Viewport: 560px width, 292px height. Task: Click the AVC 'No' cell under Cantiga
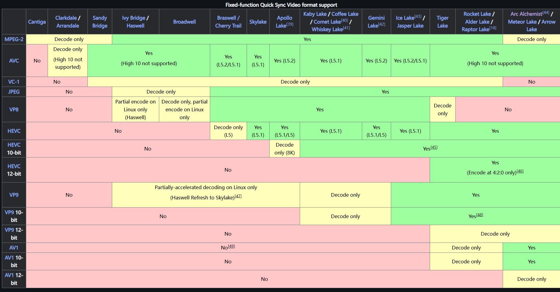(x=37, y=61)
